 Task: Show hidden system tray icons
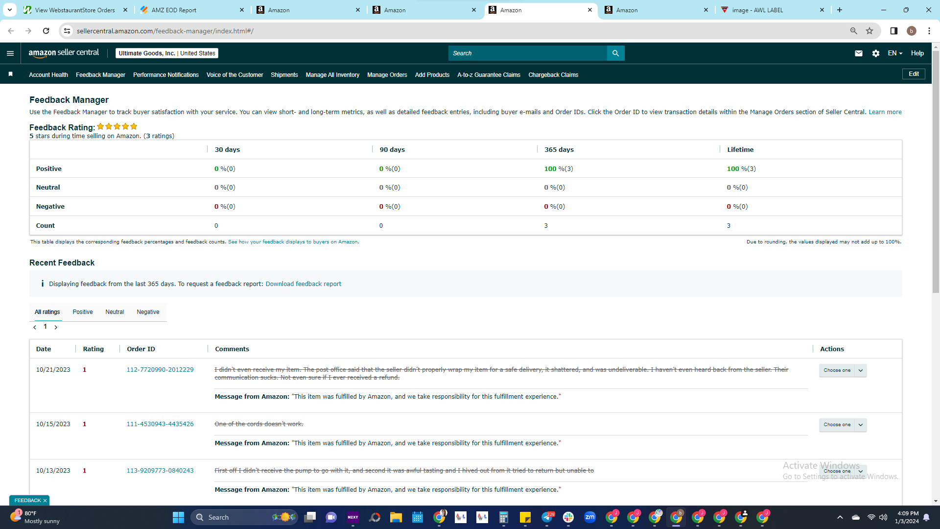pyautogui.click(x=840, y=517)
